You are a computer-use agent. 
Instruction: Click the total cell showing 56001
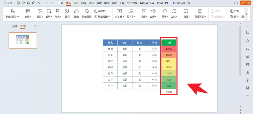(169, 92)
